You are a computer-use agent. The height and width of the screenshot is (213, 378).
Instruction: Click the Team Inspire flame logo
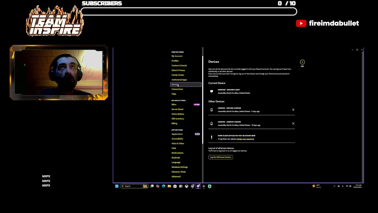55,21
